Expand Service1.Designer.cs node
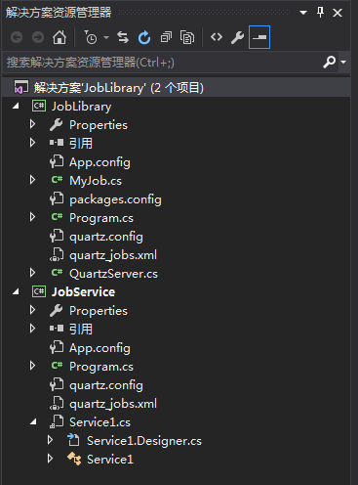The image size is (358, 485). (x=50, y=440)
